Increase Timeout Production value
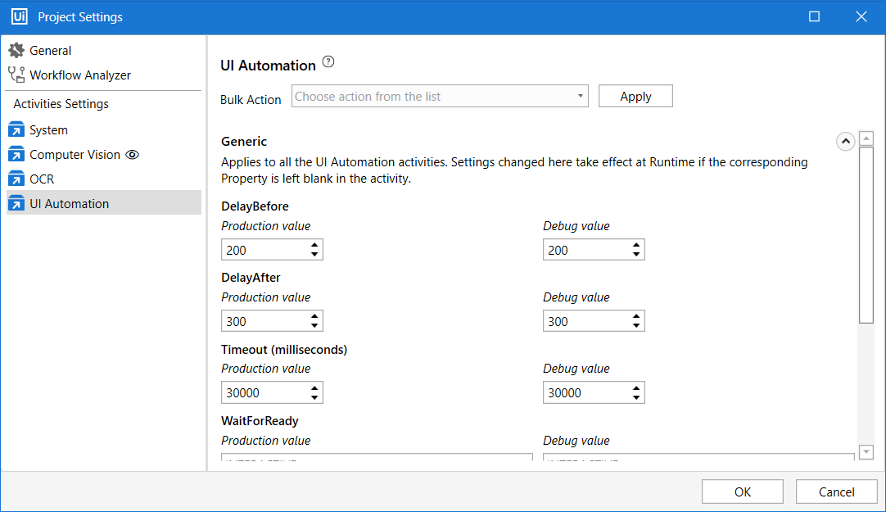 pyautogui.click(x=314, y=388)
